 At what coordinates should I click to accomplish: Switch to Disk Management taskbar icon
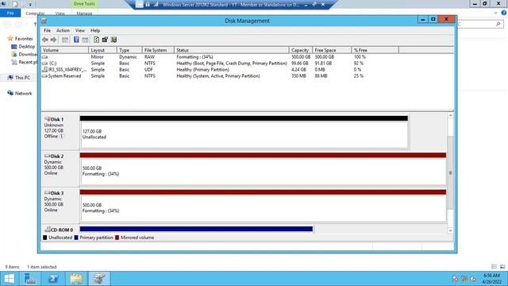99,279
